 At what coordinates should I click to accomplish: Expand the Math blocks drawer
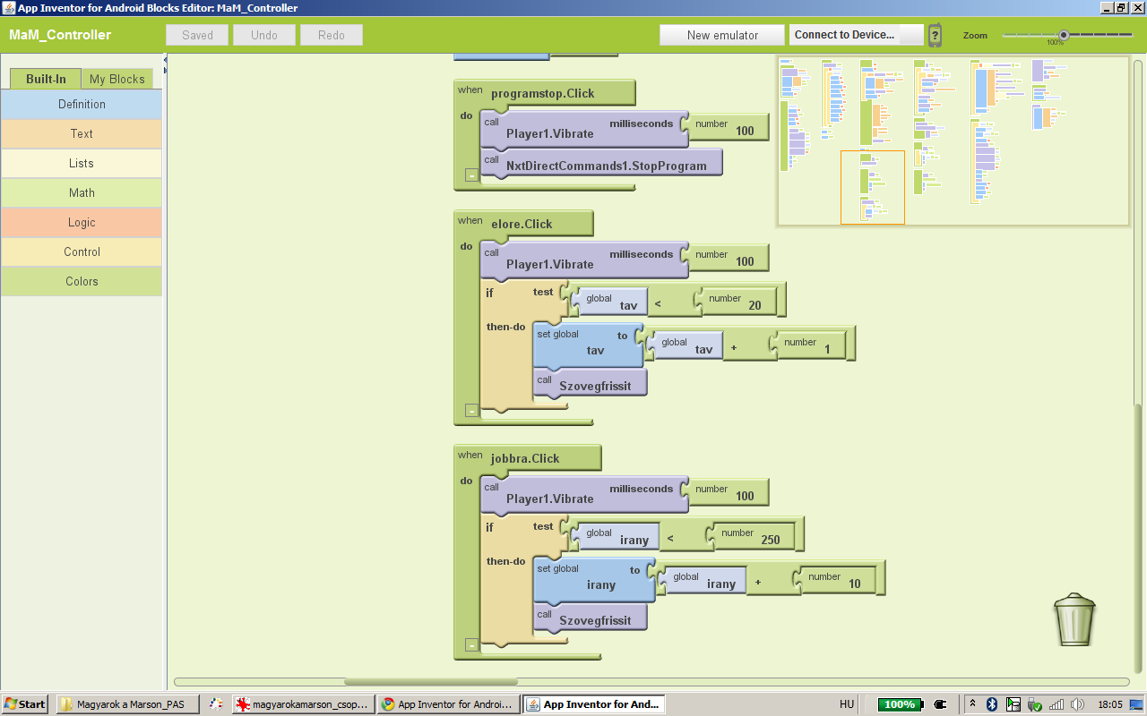(x=82, y=192)
